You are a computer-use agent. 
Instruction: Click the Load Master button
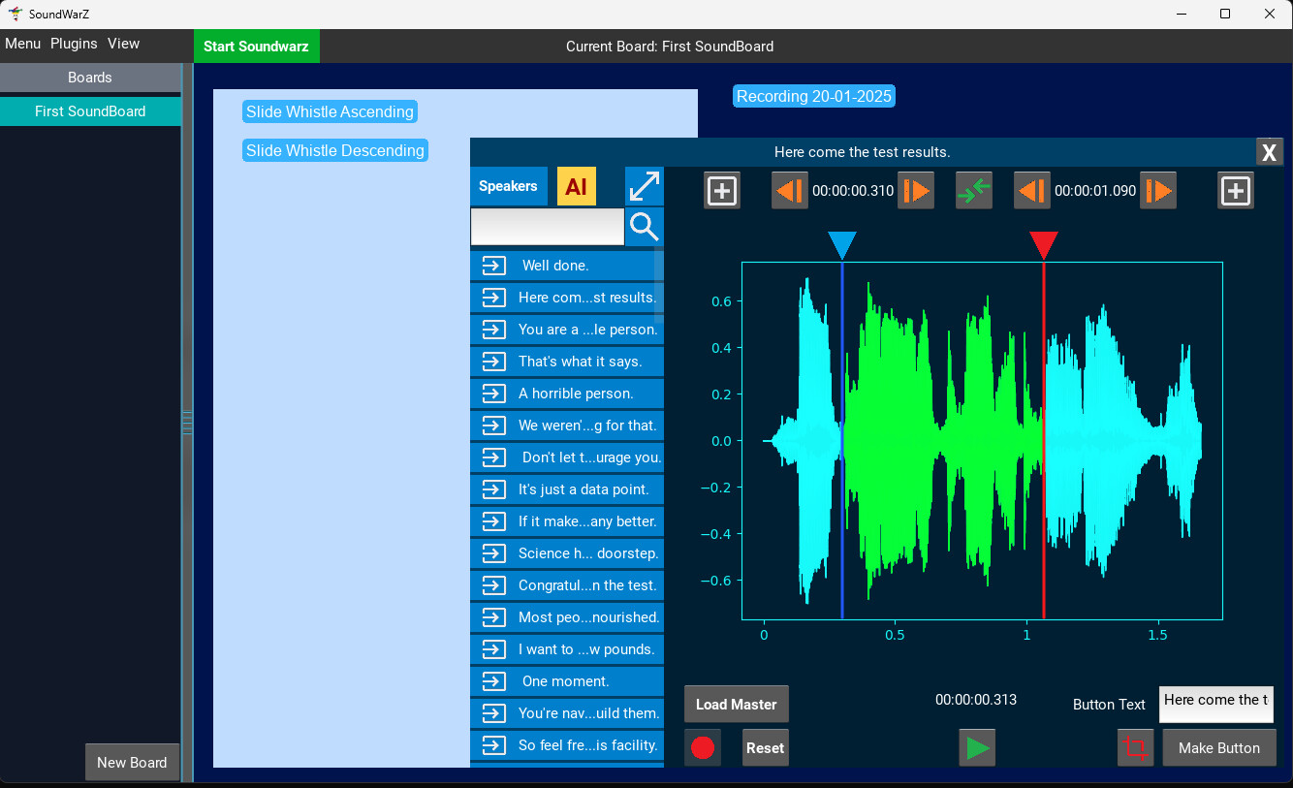click(x=736, y=704)
